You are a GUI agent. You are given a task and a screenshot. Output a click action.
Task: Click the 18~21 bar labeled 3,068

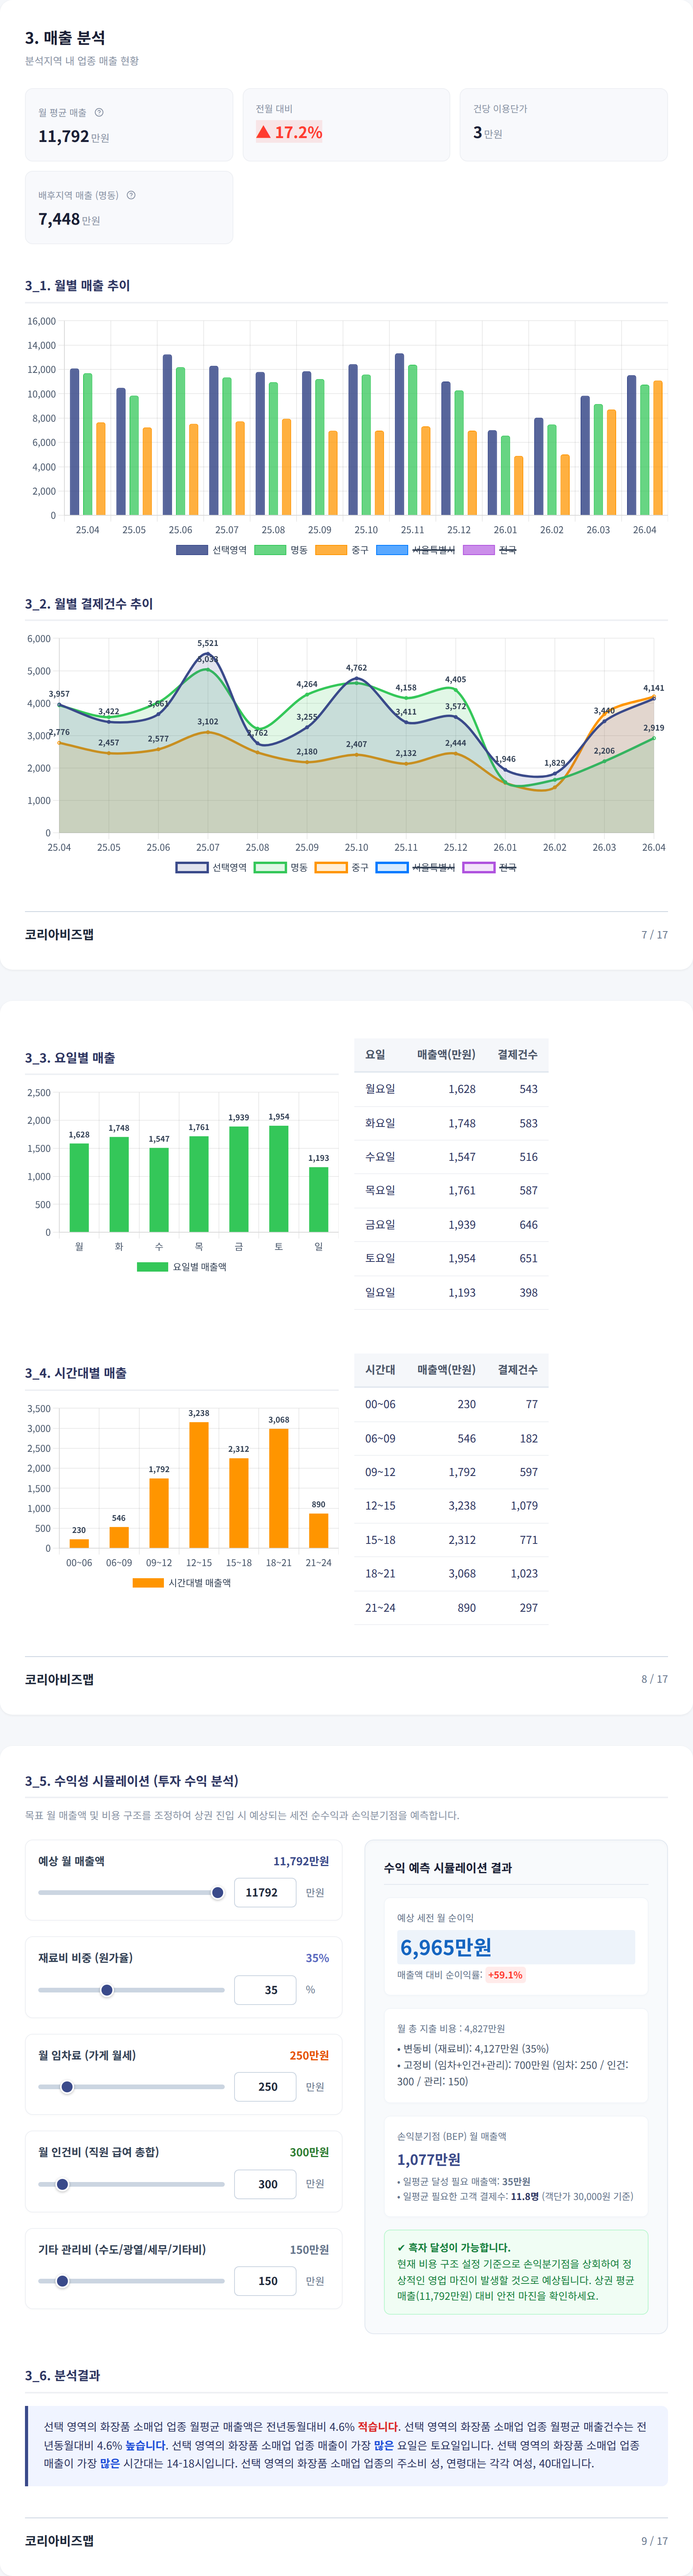pos(279,1488)
